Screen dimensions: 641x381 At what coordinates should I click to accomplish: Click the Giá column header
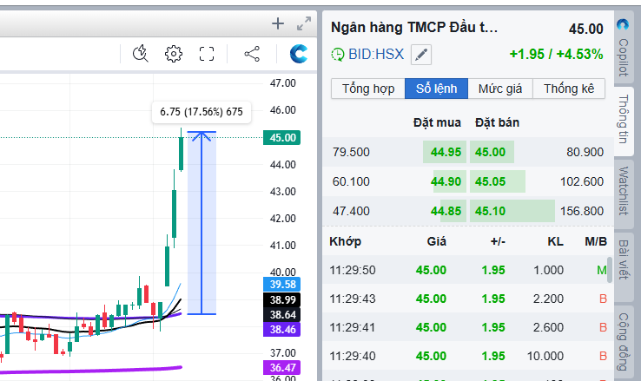[436, 241]
